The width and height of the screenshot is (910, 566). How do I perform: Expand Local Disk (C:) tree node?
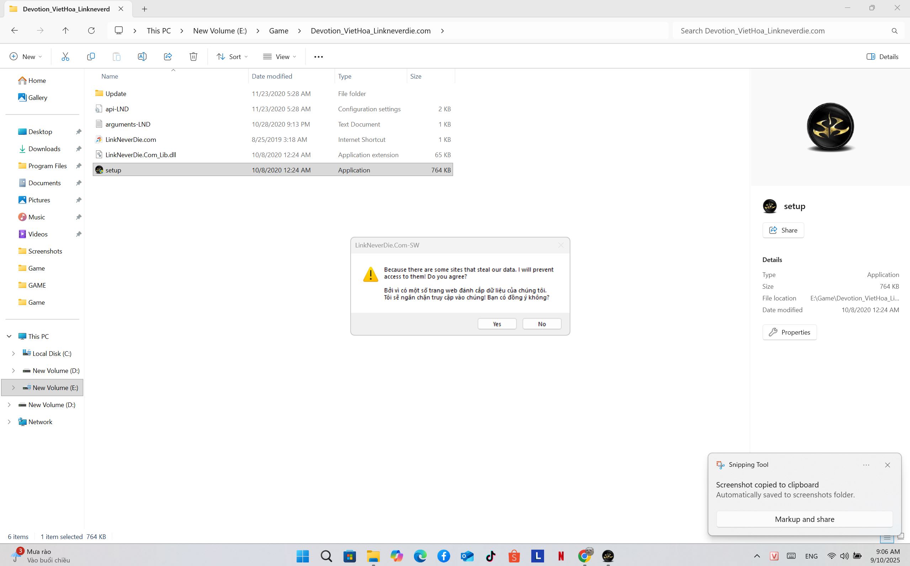(14, 353)
